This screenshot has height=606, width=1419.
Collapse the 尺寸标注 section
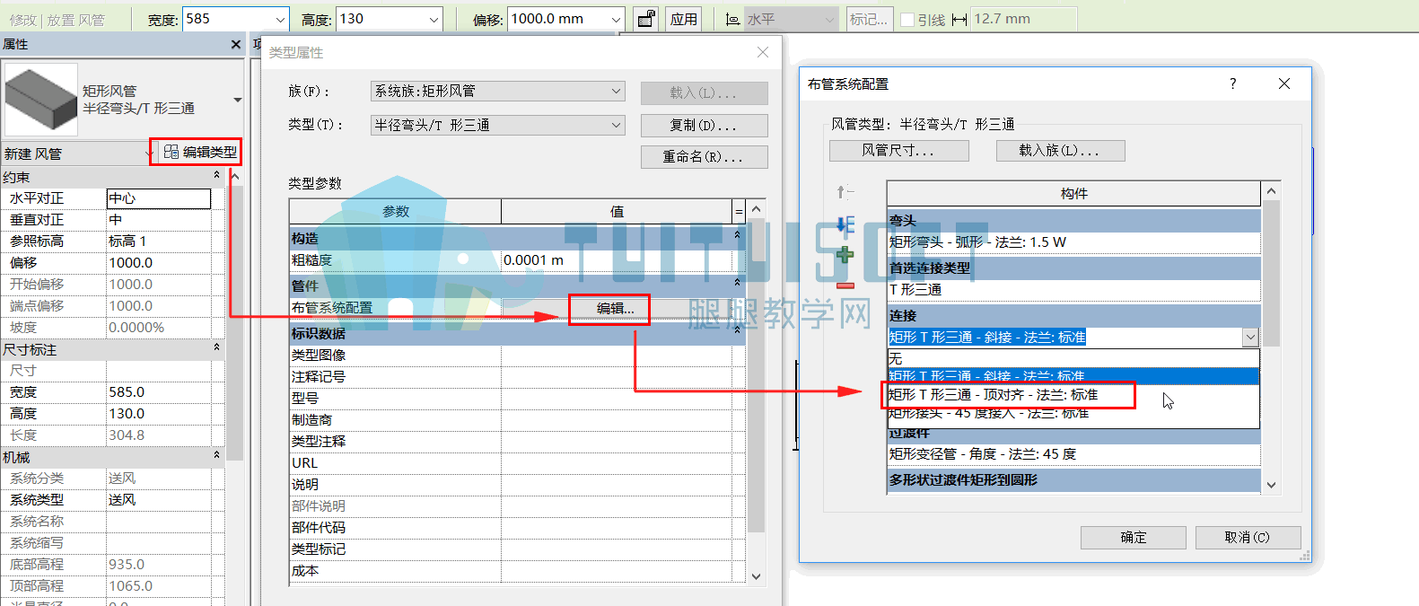pyautogui.click(x=216, y=349)
